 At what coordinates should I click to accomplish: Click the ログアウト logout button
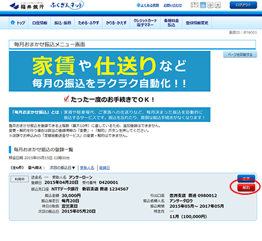click(243, 5)
